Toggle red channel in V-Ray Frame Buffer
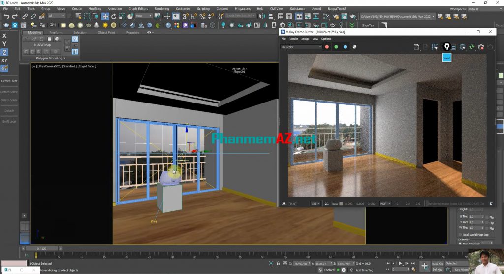This screenshot has width=504, height=274. 327,47
